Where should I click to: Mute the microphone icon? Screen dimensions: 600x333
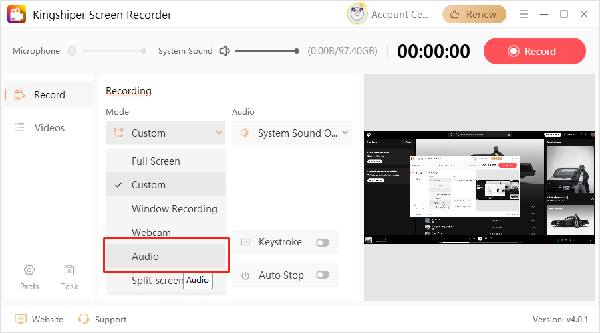coord(72,50)
